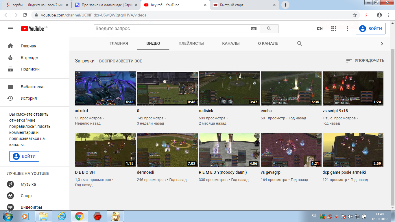Screen dimensions: 395x222
Task: Click the Войти button in top right
Action: (x=370, y=29)
